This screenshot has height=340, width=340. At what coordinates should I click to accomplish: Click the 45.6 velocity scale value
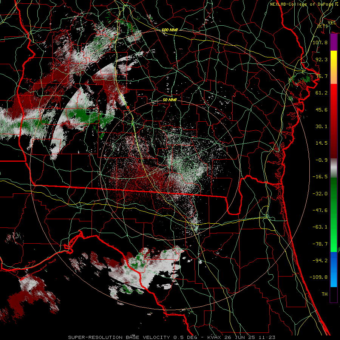[321, 110]
